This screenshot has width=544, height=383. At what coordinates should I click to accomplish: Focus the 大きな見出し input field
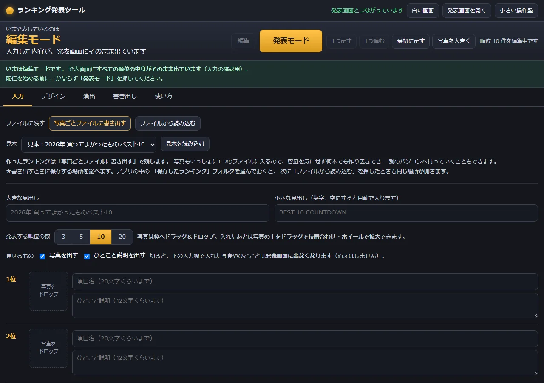tap(138, 213)
